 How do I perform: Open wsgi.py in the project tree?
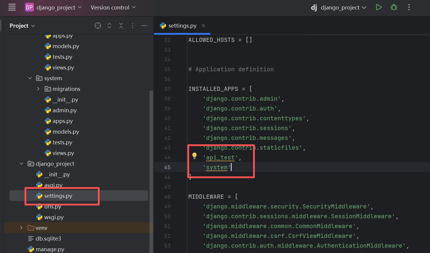[54, 217]
